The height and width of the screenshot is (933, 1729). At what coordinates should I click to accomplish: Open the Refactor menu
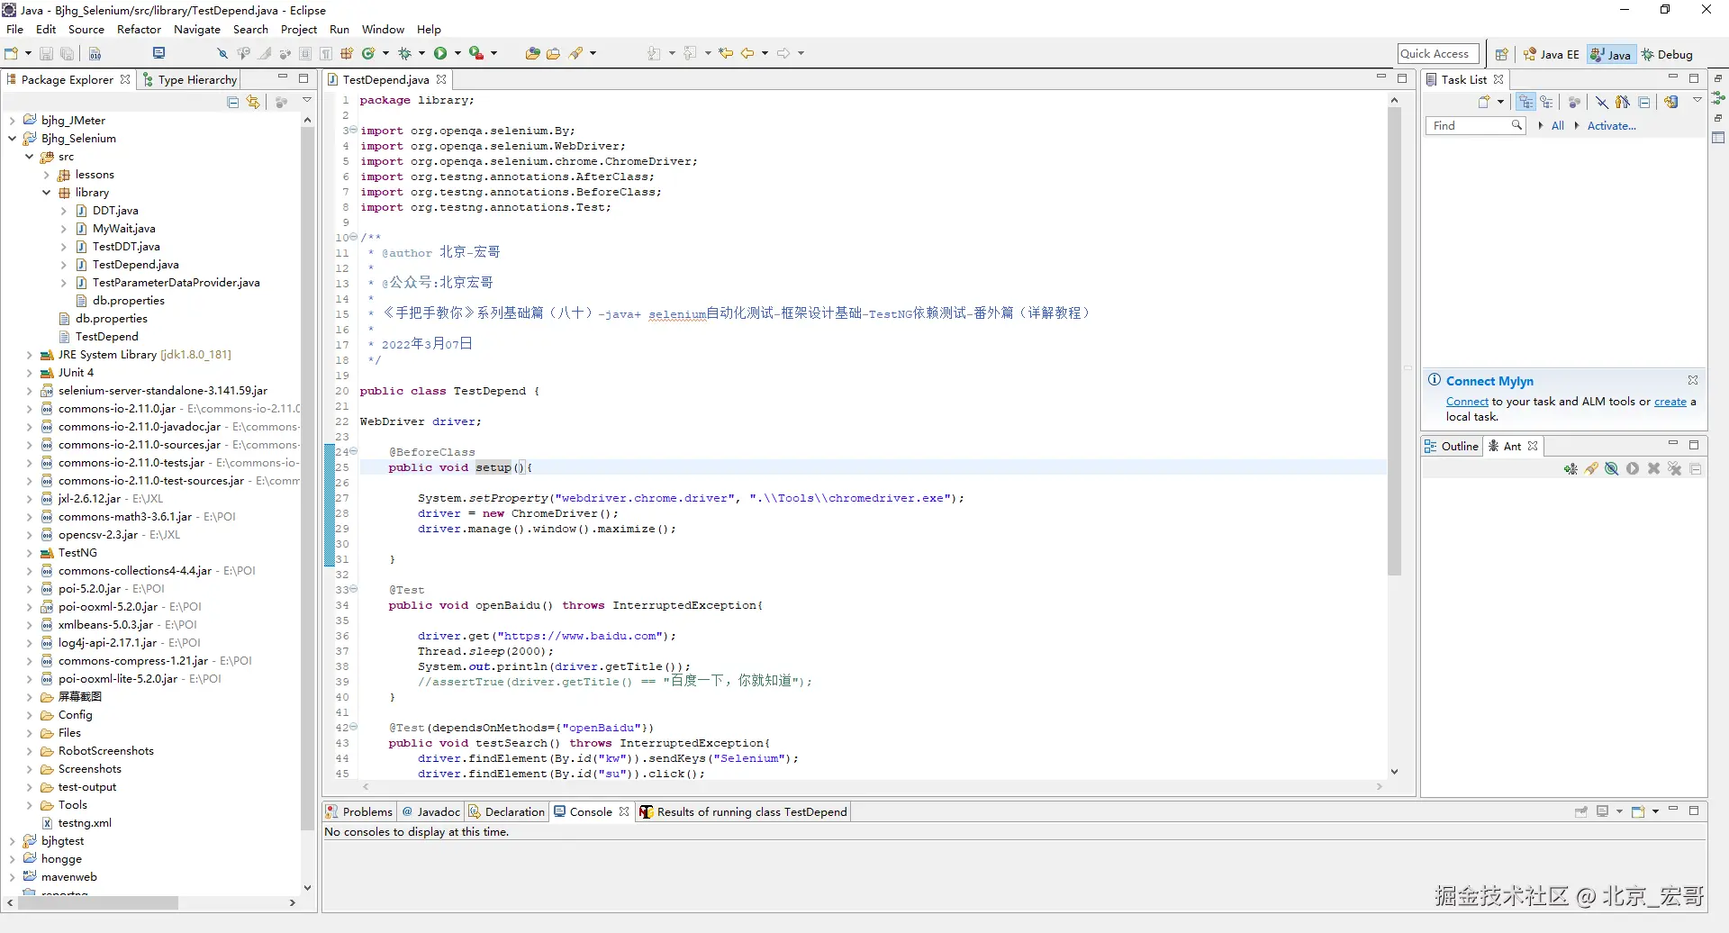pyautogui.click(x=139, y=29)
